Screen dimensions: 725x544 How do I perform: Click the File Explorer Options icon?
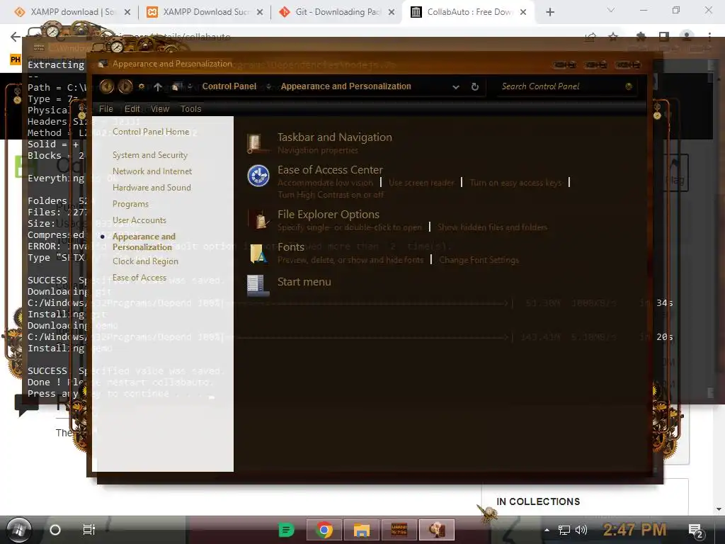tap(259, 220)
